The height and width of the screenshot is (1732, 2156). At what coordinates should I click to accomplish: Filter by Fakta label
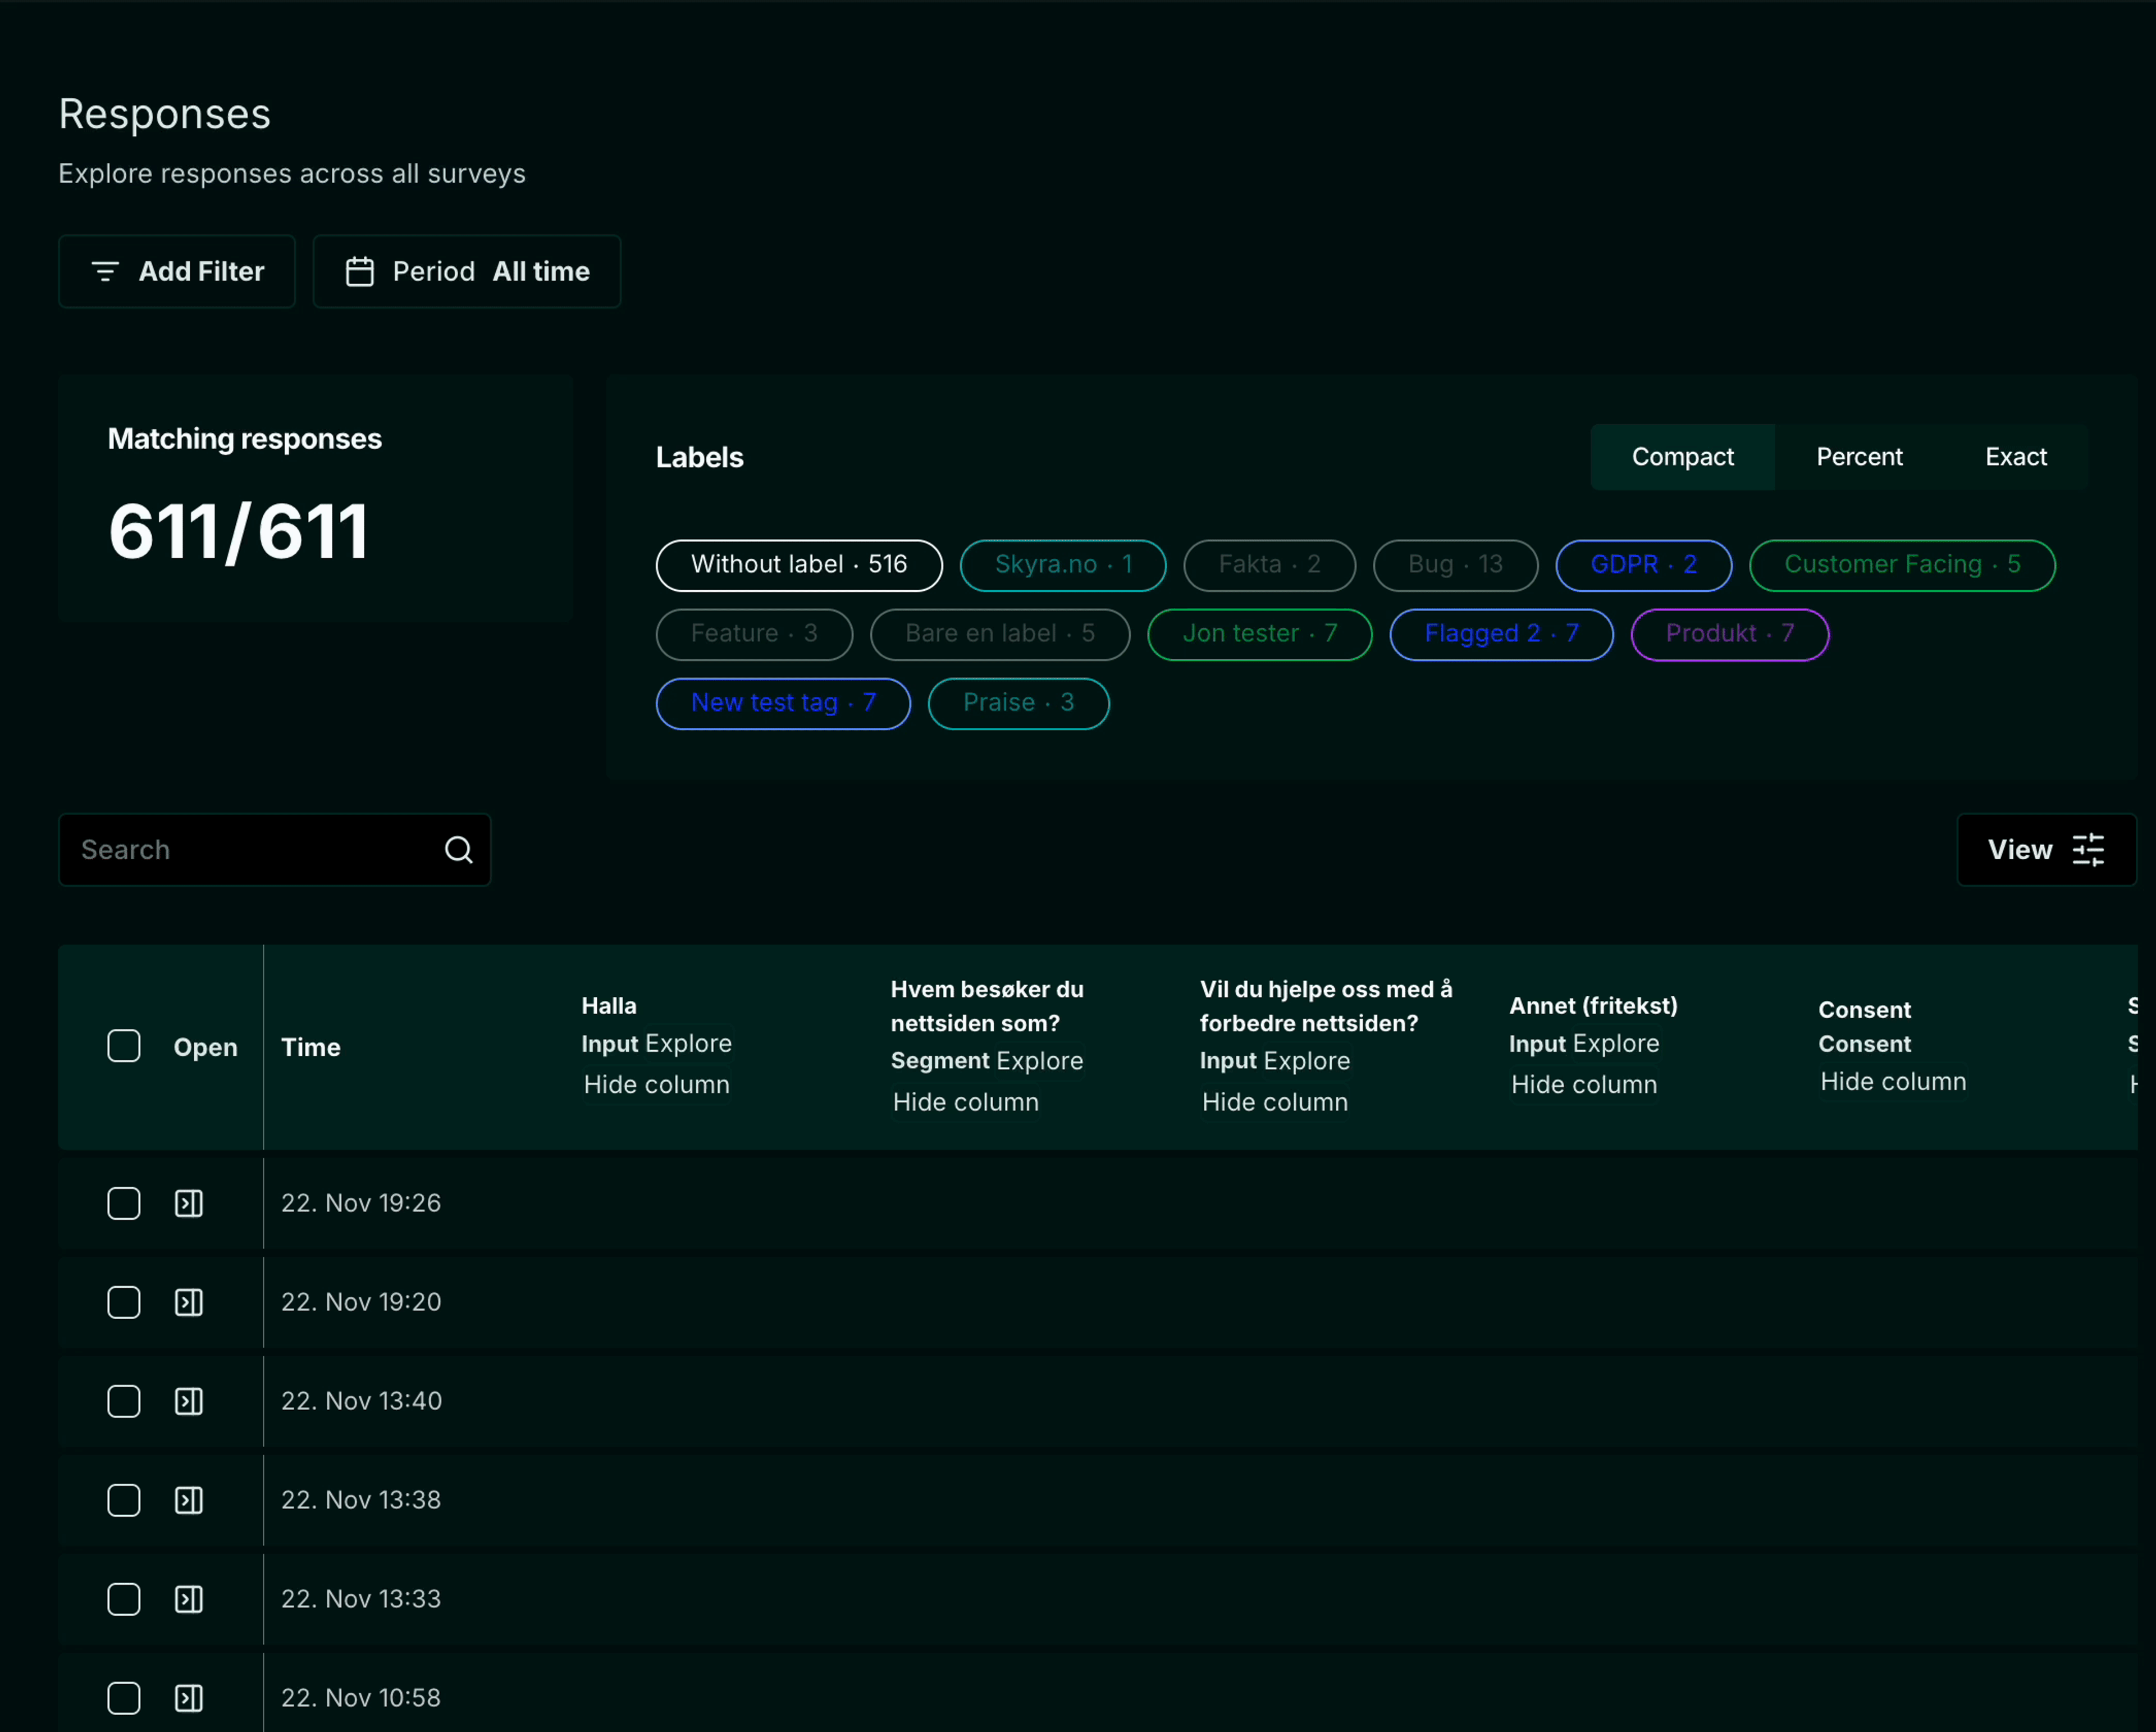1269,565
